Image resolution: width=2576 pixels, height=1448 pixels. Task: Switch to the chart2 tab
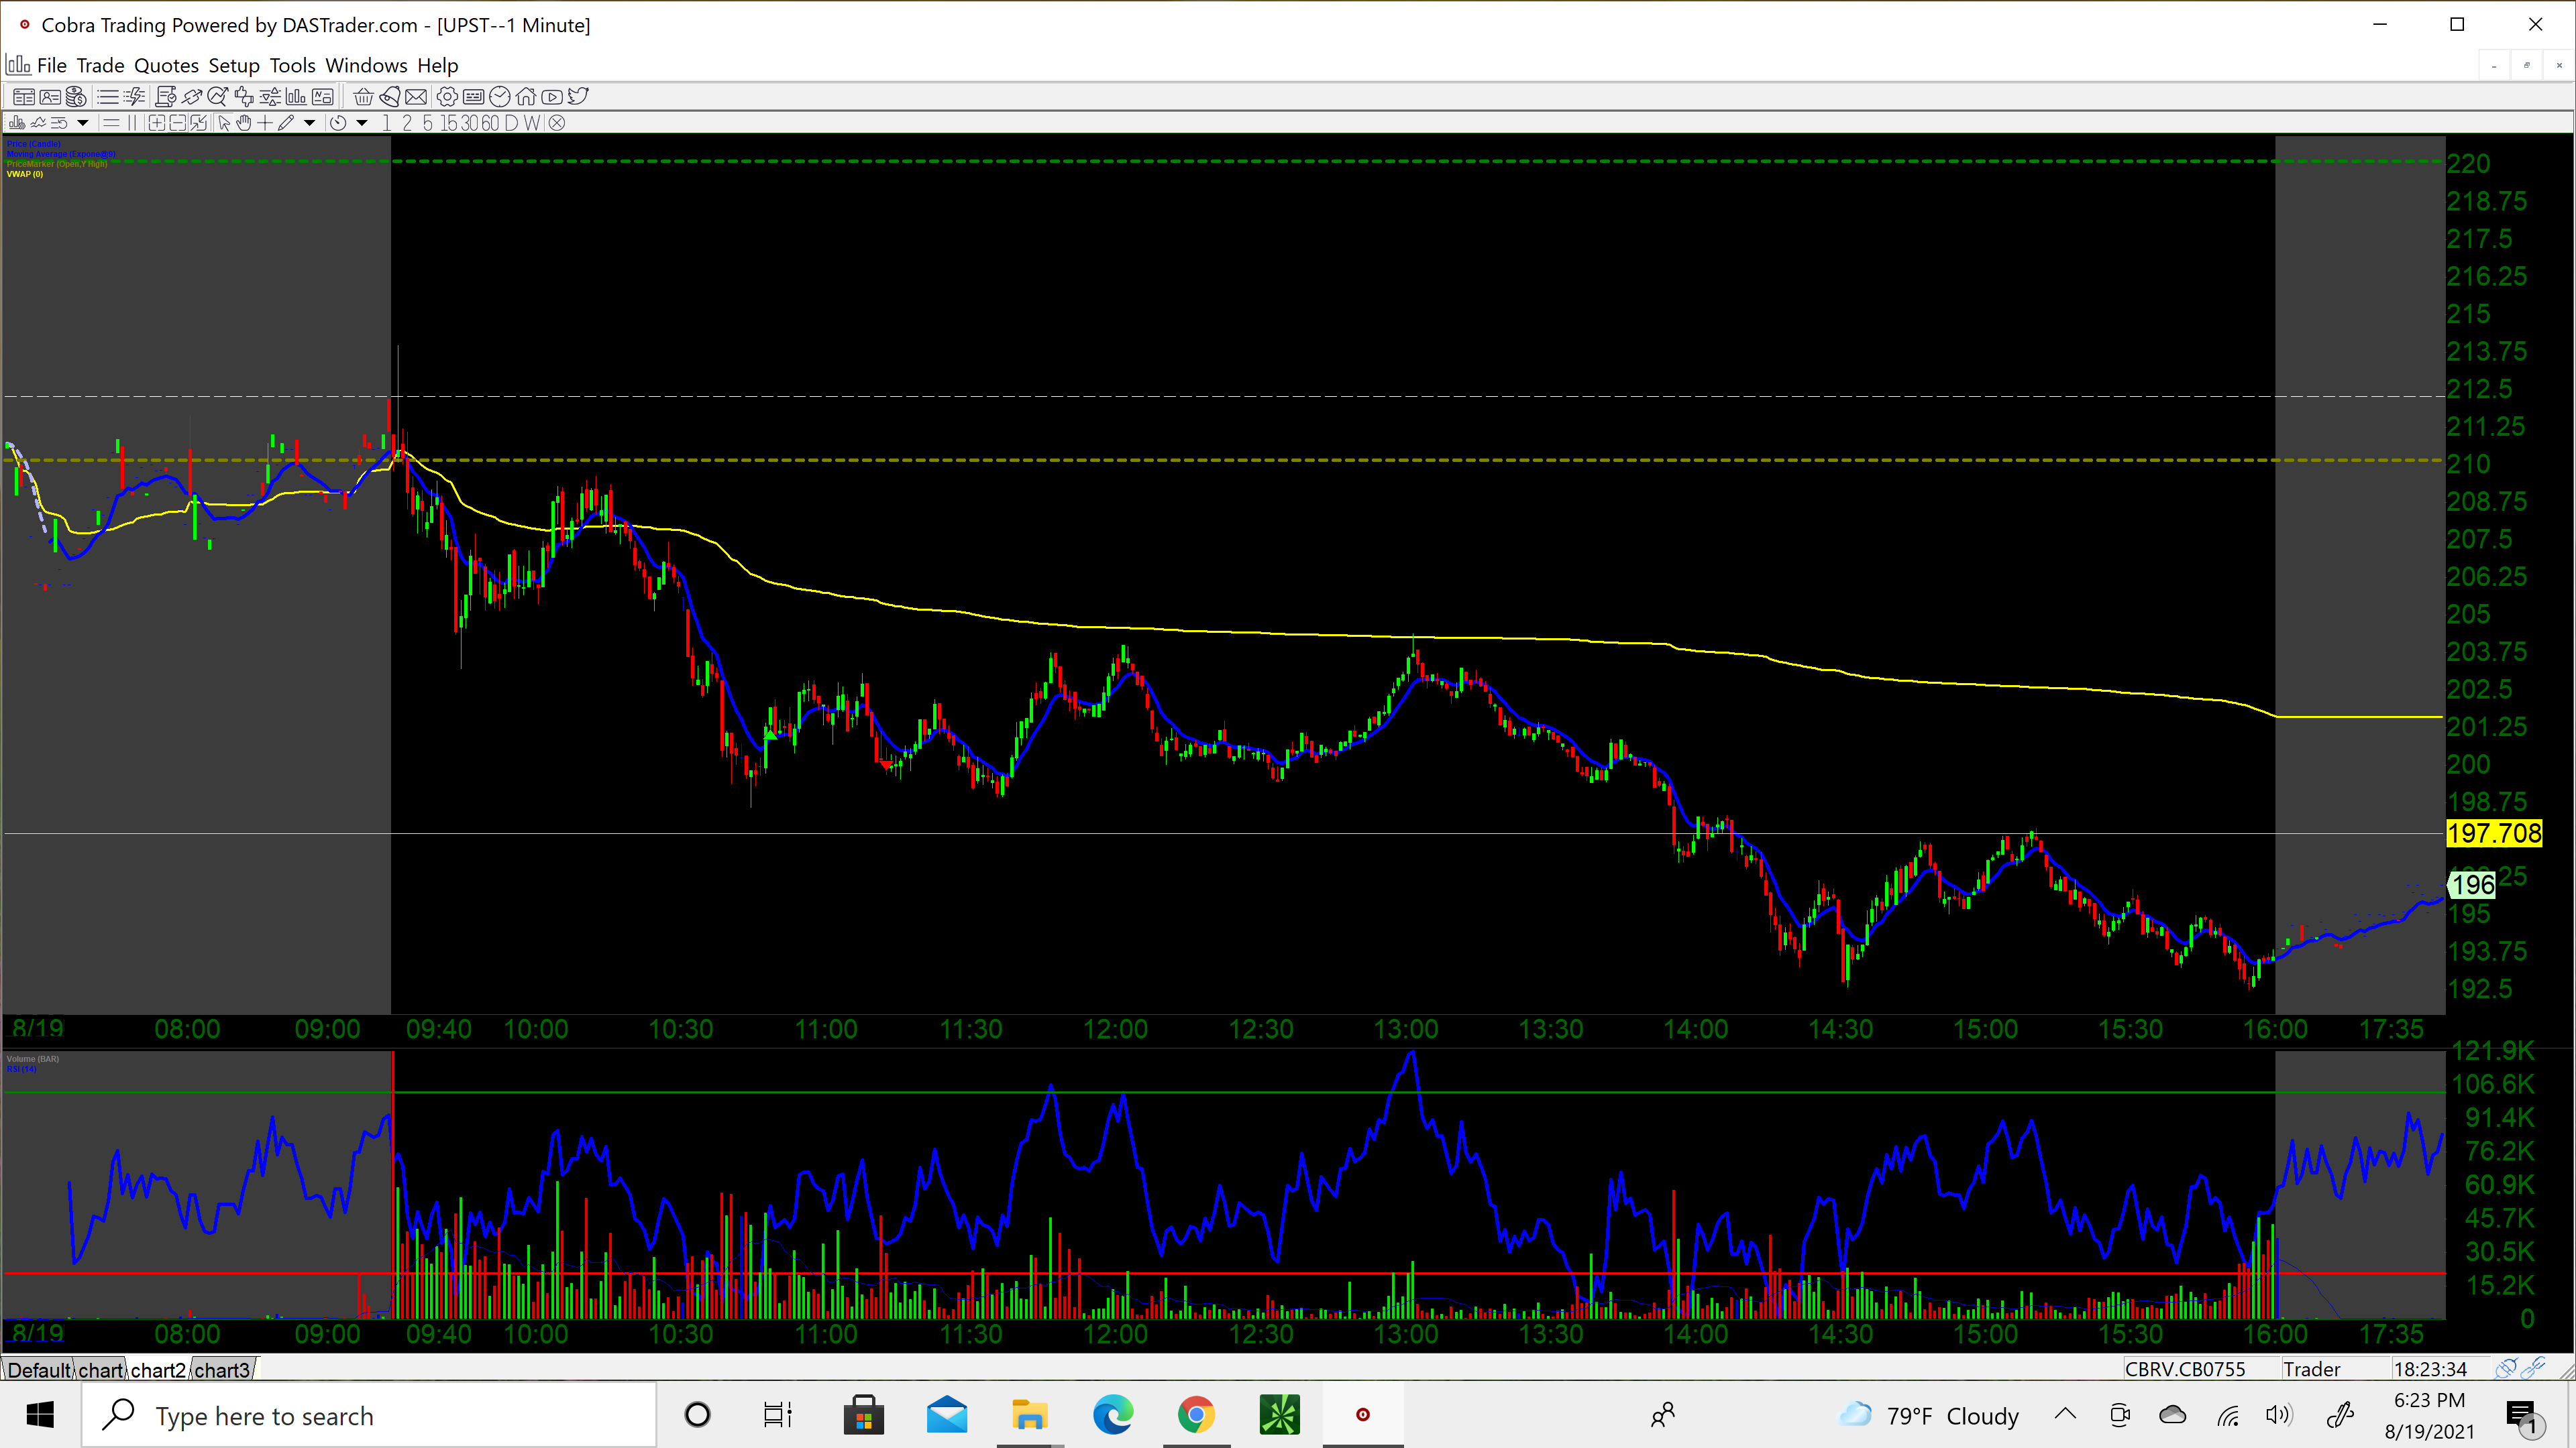pos(158,1369)
